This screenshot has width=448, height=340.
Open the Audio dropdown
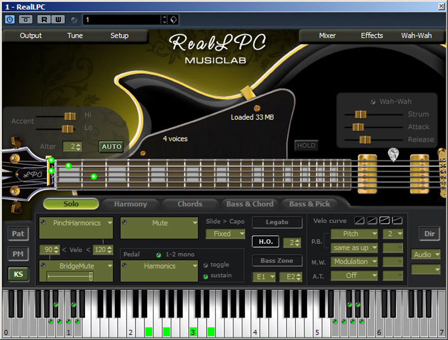click(426, 254)
